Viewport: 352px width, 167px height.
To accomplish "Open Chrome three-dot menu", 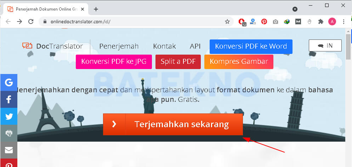I will pyautogui.click(x=344, y=21).
